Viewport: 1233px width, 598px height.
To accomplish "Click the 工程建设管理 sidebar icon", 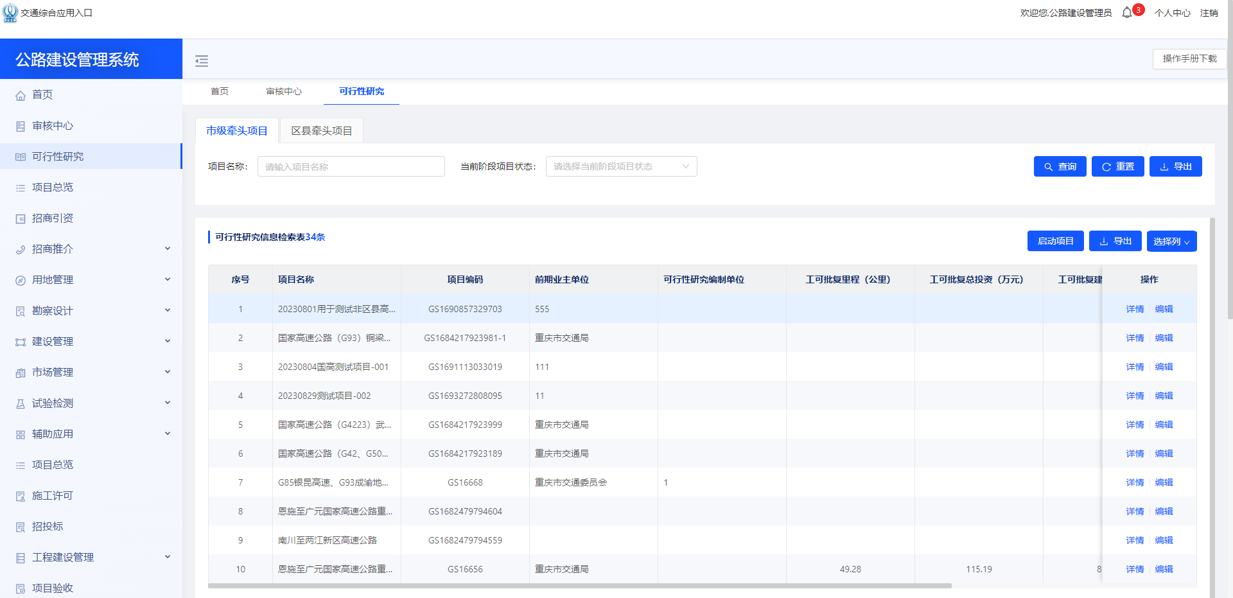I will 21,558.
